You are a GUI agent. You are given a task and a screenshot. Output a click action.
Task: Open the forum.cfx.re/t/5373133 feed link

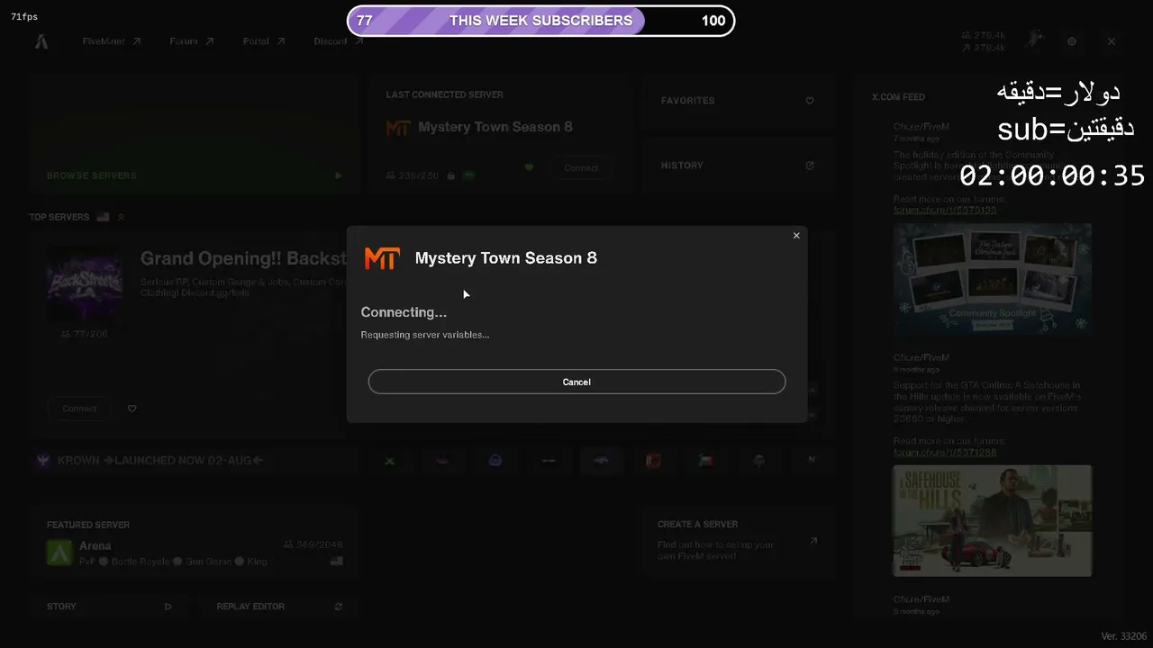945,210
